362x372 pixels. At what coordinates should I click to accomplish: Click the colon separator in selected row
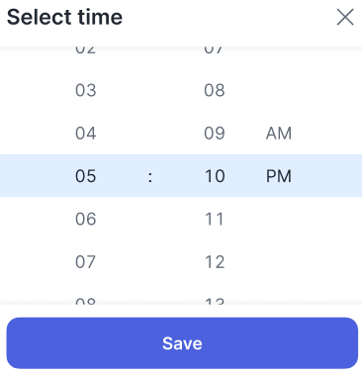(x=150, y=177)
